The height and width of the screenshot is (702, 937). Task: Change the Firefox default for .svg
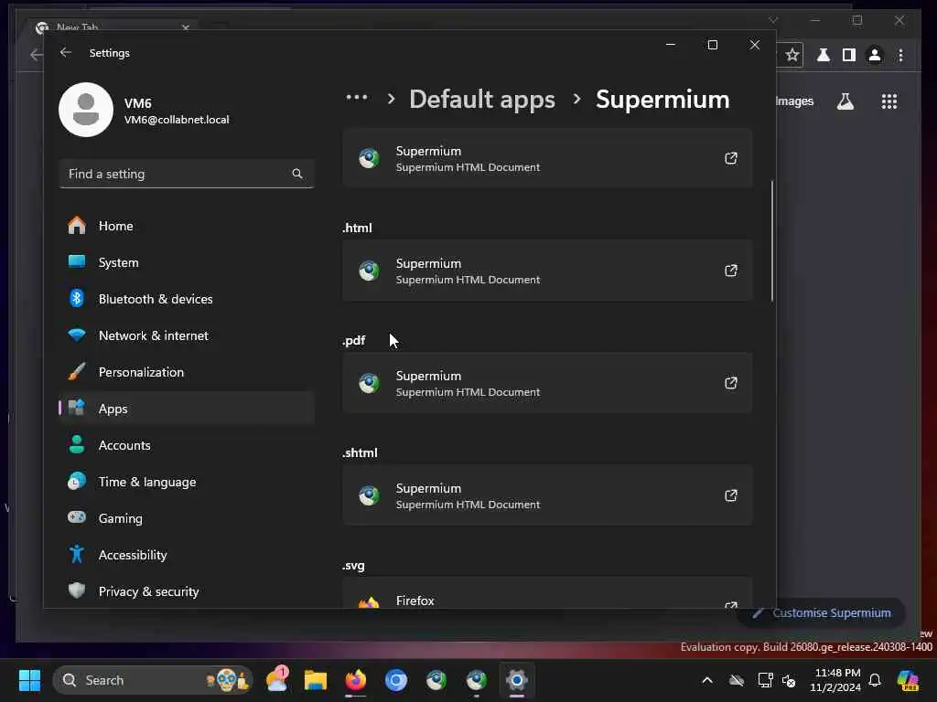(x=547, y=593)
